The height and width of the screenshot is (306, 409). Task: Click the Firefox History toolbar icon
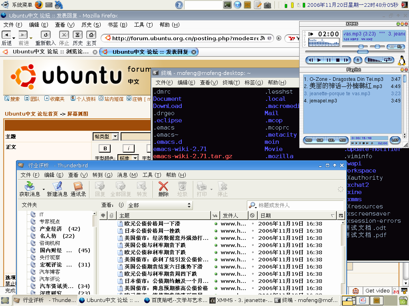coord(77,35)
